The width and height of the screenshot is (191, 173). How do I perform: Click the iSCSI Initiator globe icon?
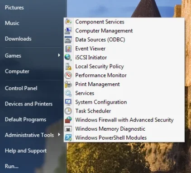(x=68, y=58)
